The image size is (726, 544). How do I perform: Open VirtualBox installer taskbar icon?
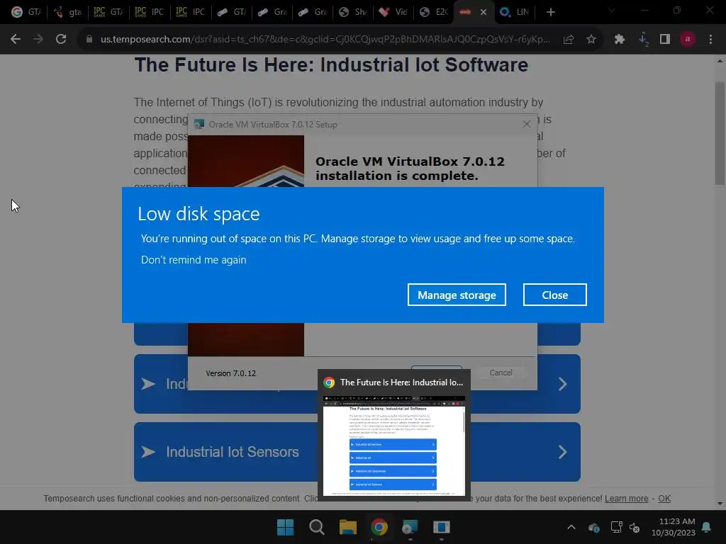410,527
